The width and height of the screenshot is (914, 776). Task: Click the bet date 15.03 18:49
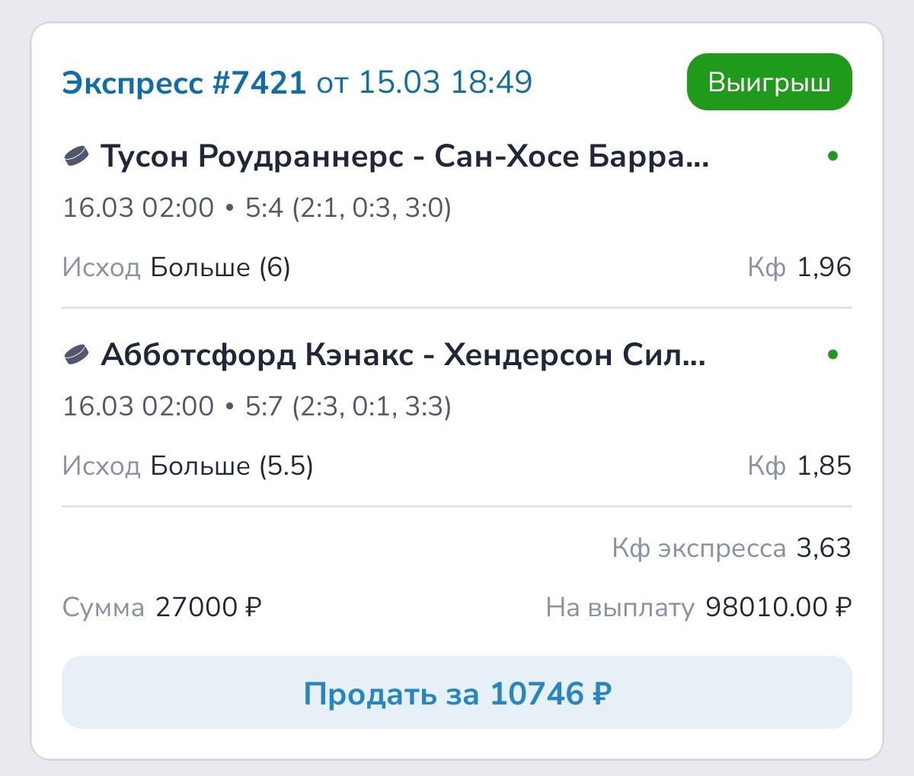point(445,82)
